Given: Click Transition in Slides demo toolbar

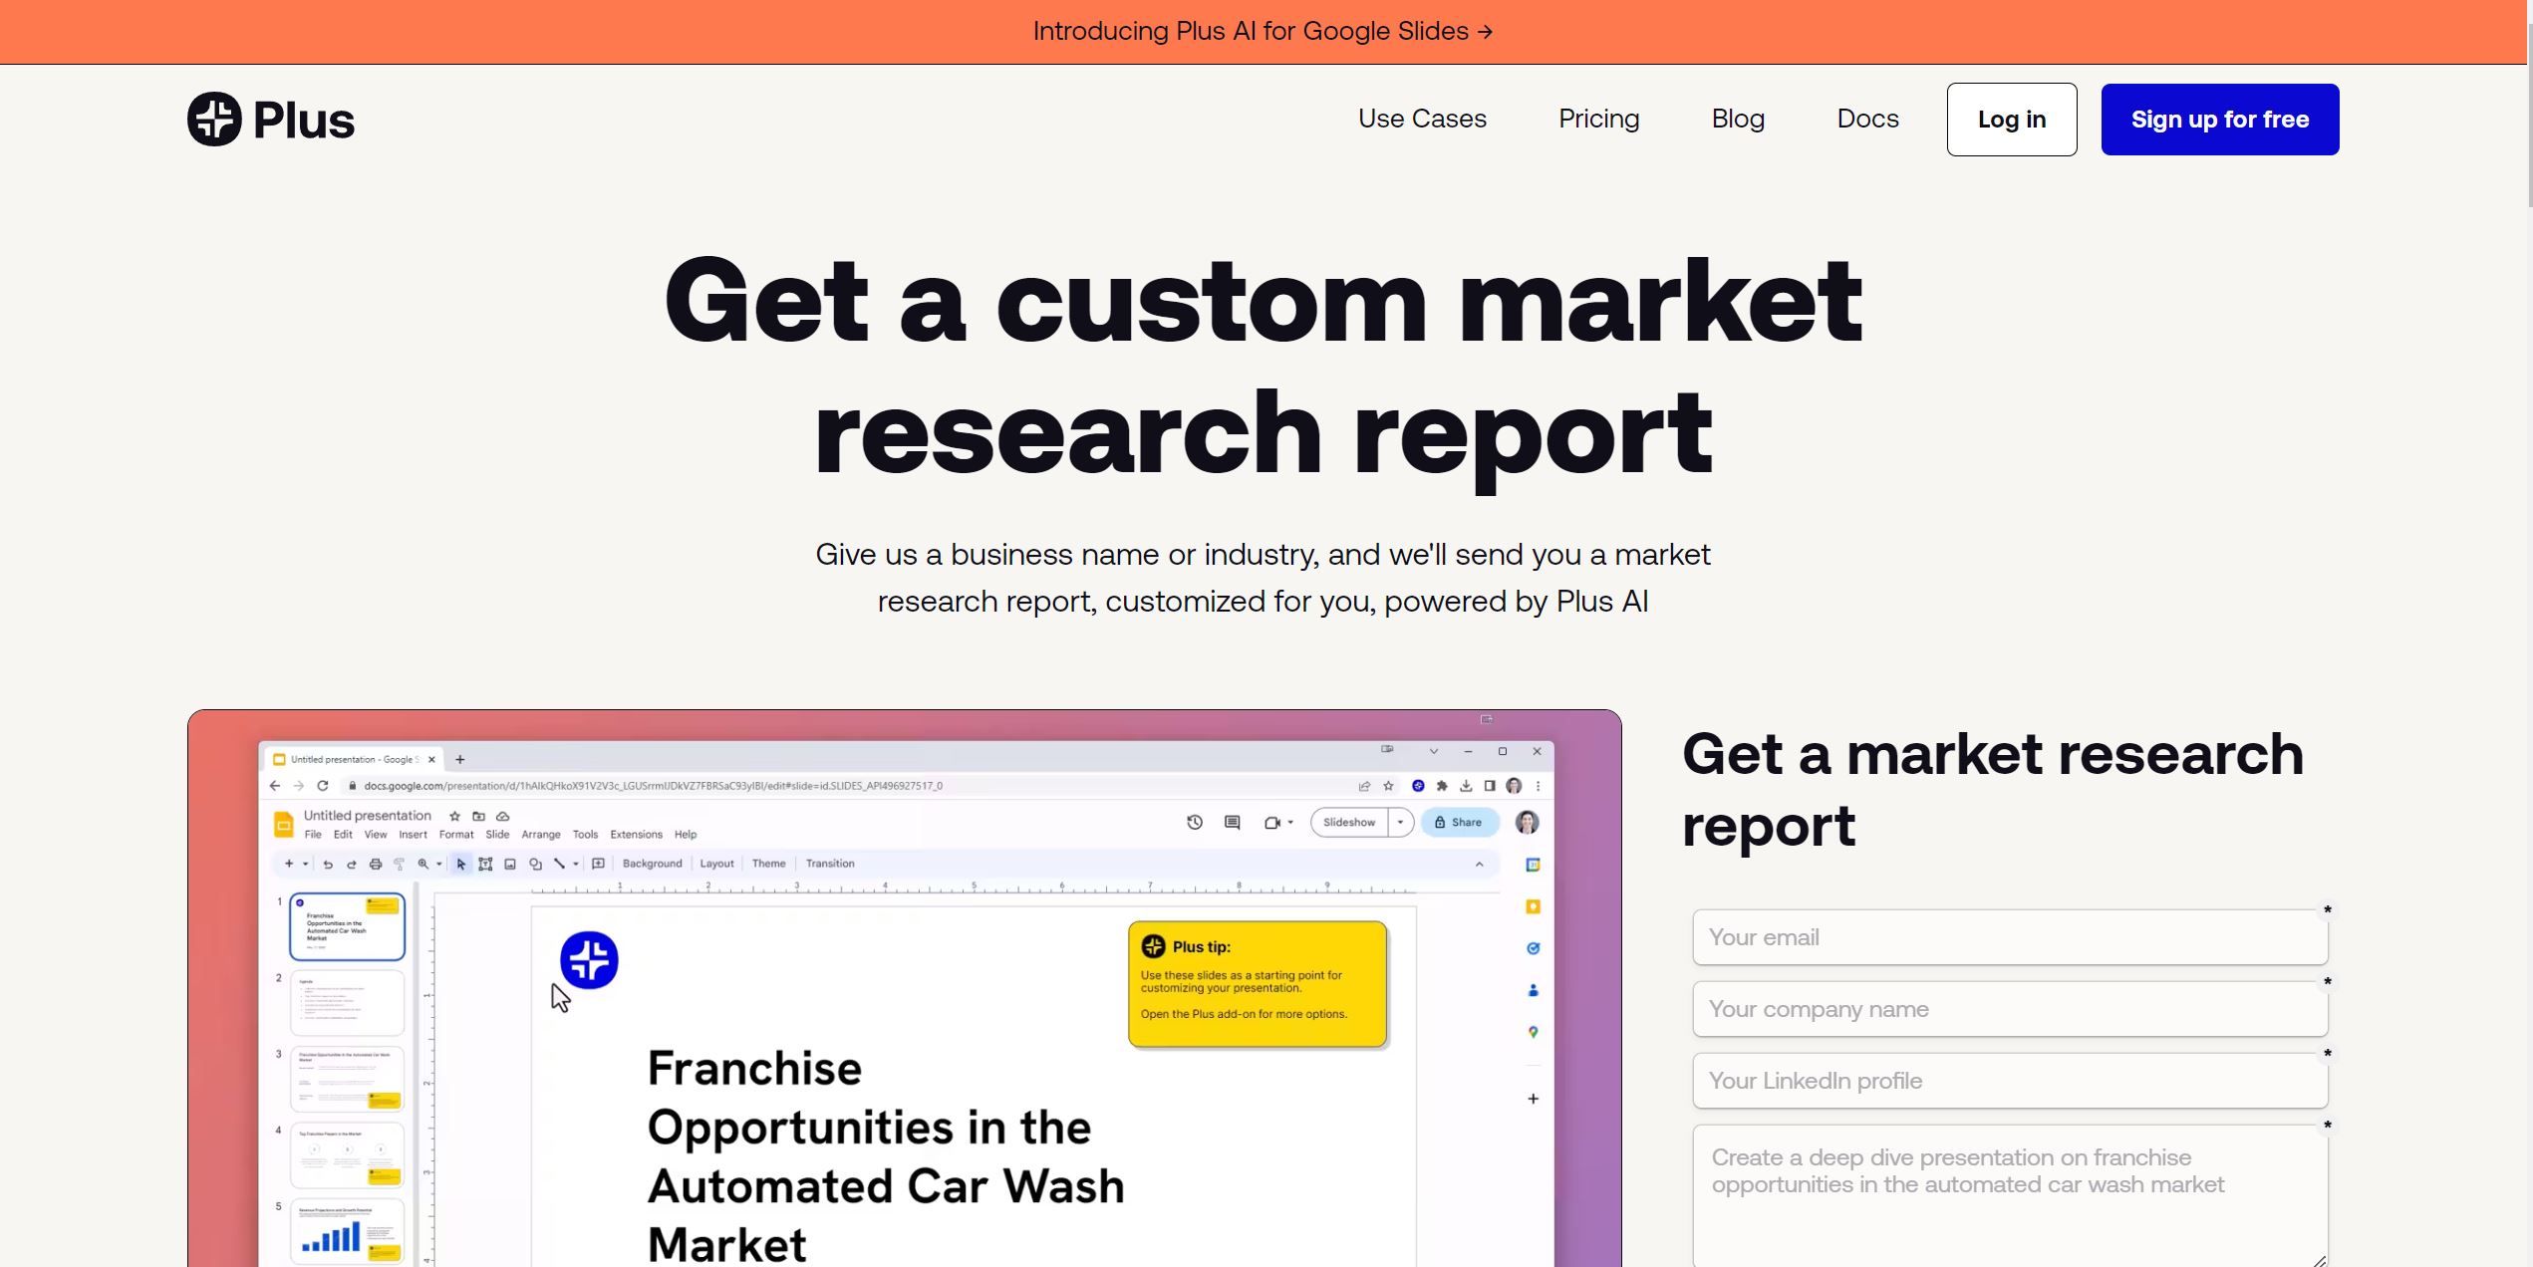Looking at the screenshot, I should point(830,864).
